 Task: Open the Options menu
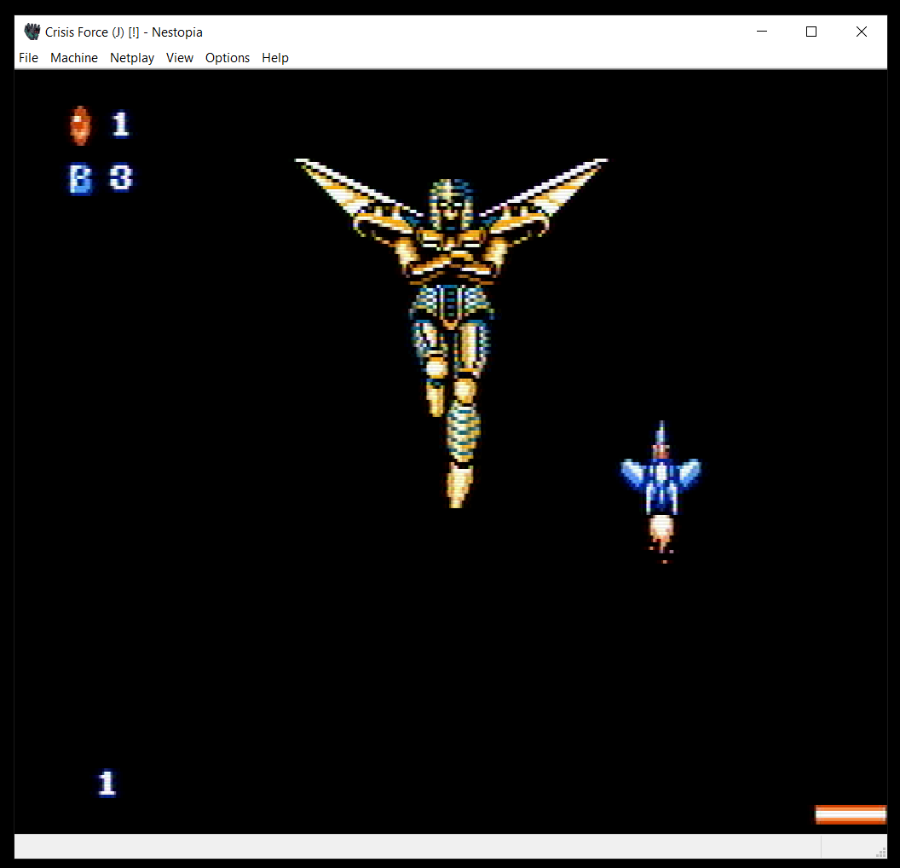(x=228, y=58)
